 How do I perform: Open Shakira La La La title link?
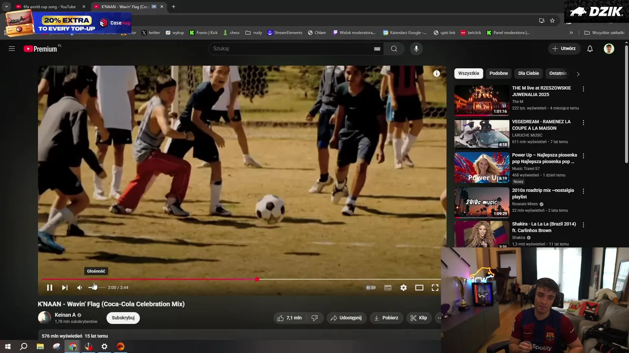coord(543,227)
